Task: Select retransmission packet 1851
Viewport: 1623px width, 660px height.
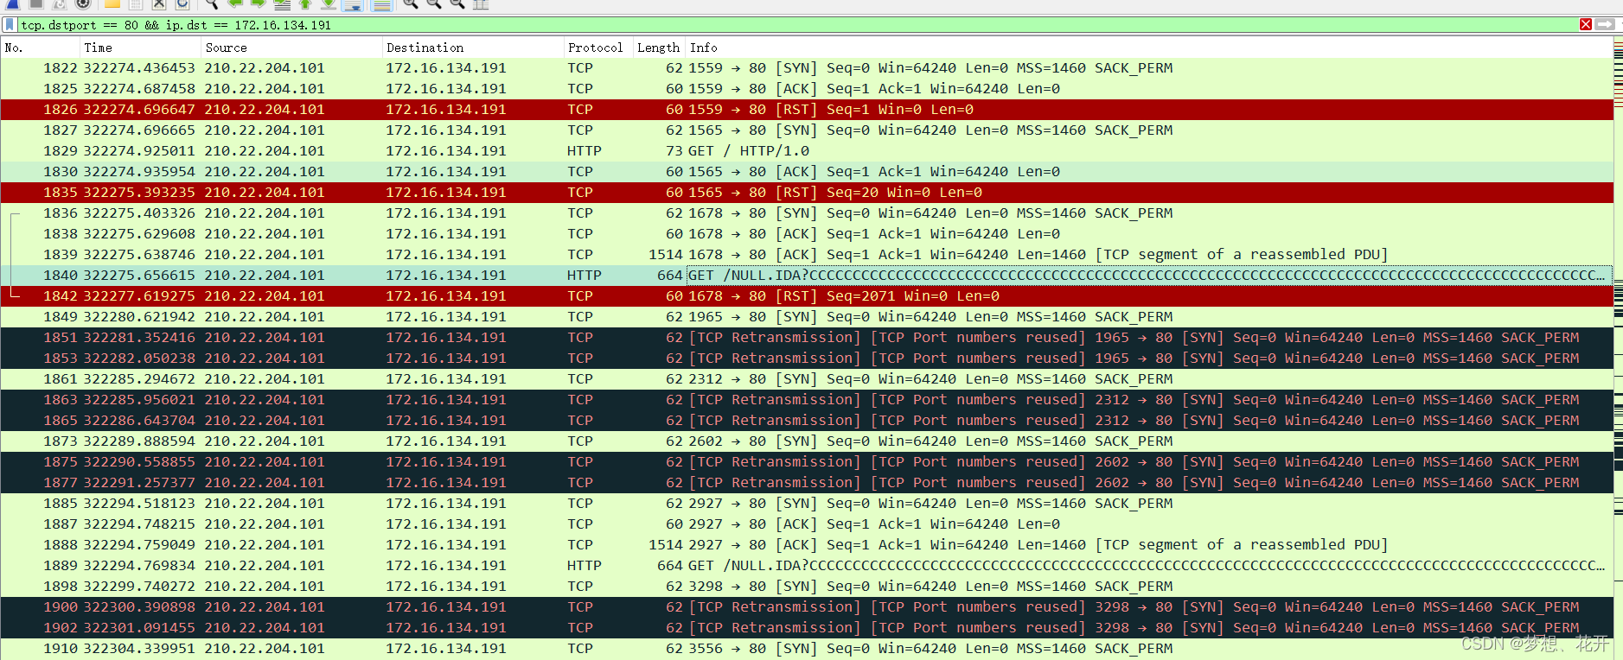Action: pyautogui.click(x=807, y=338)
